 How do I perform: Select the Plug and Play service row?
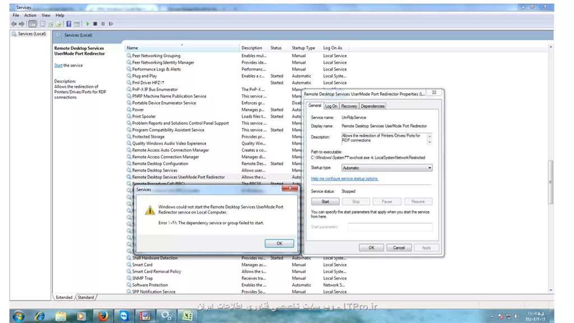point(238,76)
